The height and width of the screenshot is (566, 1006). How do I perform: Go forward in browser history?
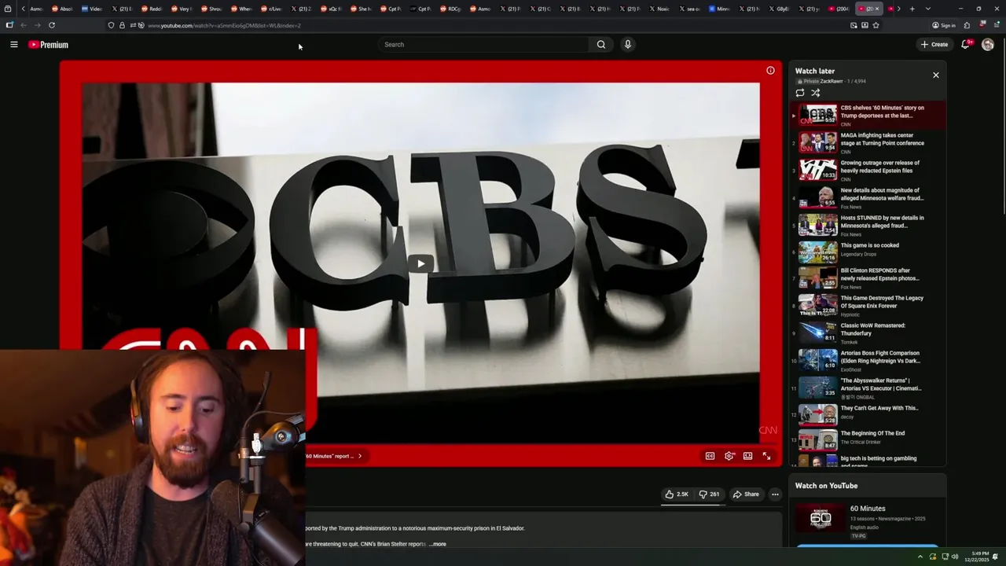pos(37,25)
